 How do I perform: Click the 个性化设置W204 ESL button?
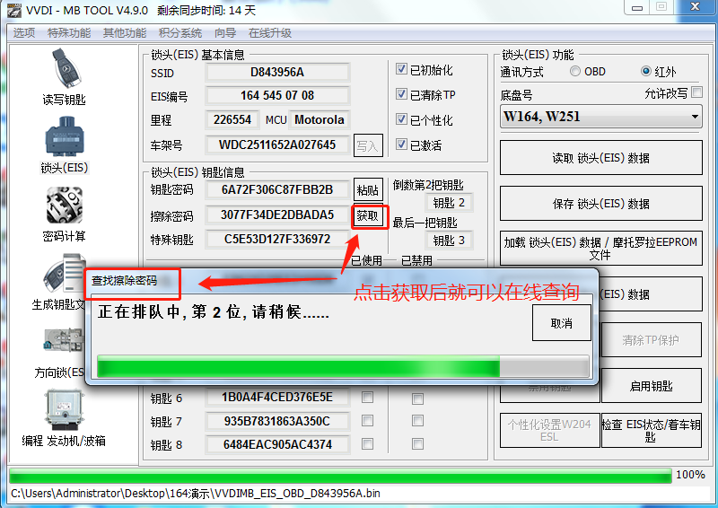(x=549, y=430)
